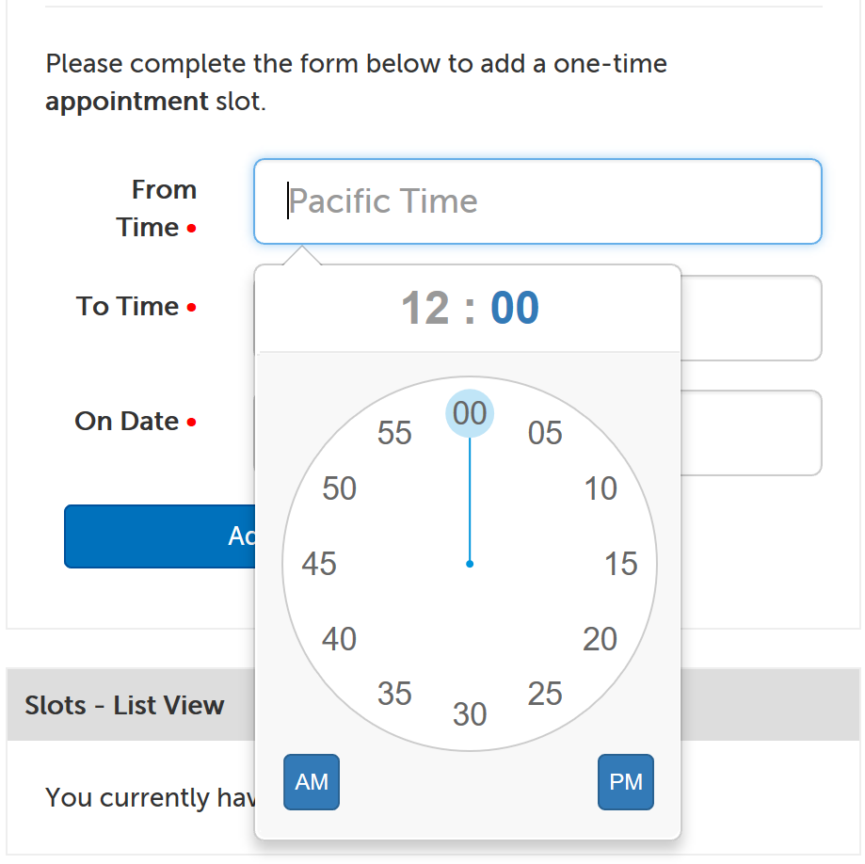Select minute 15 on the clock face
The image size is (865, 864).
[621, 563]
